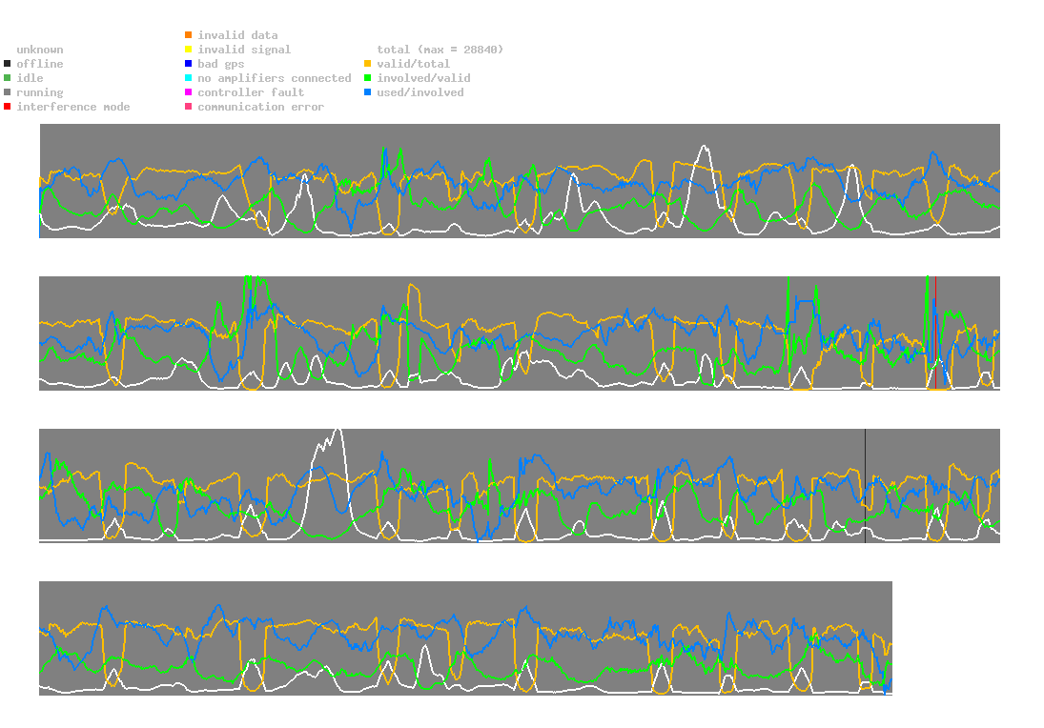Click the black vertical line in third chart

(865, 486)
